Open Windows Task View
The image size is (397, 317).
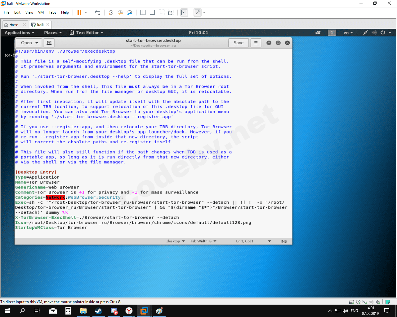(x=37, y=311)
